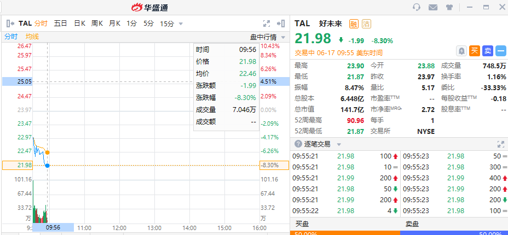Click the TAL ticker in quote panel

[x=302, y=23]
